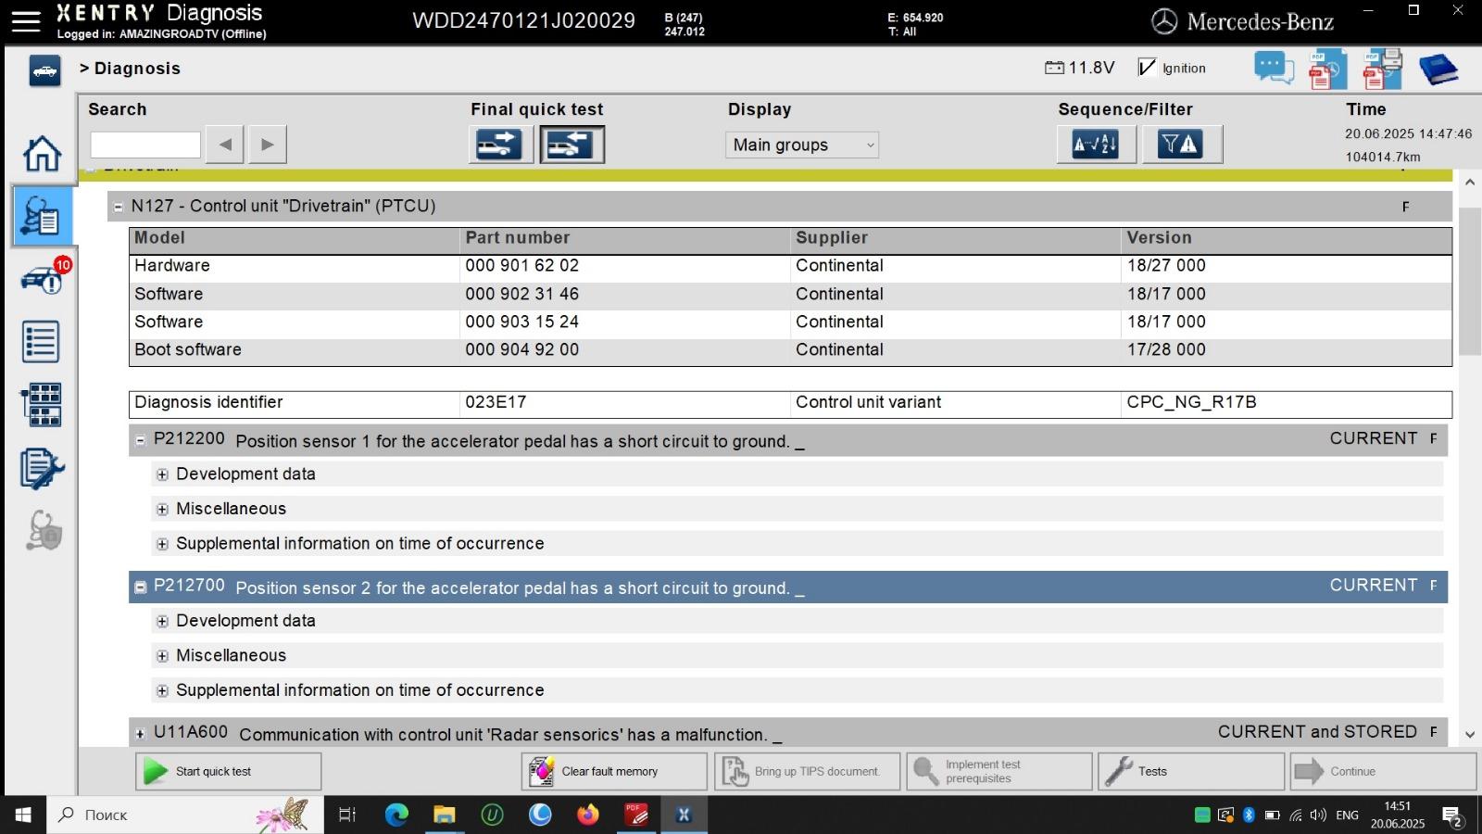Click Implement test prerequisites button
Viewport: 1482px width, 834px height.
coord(999,771)
